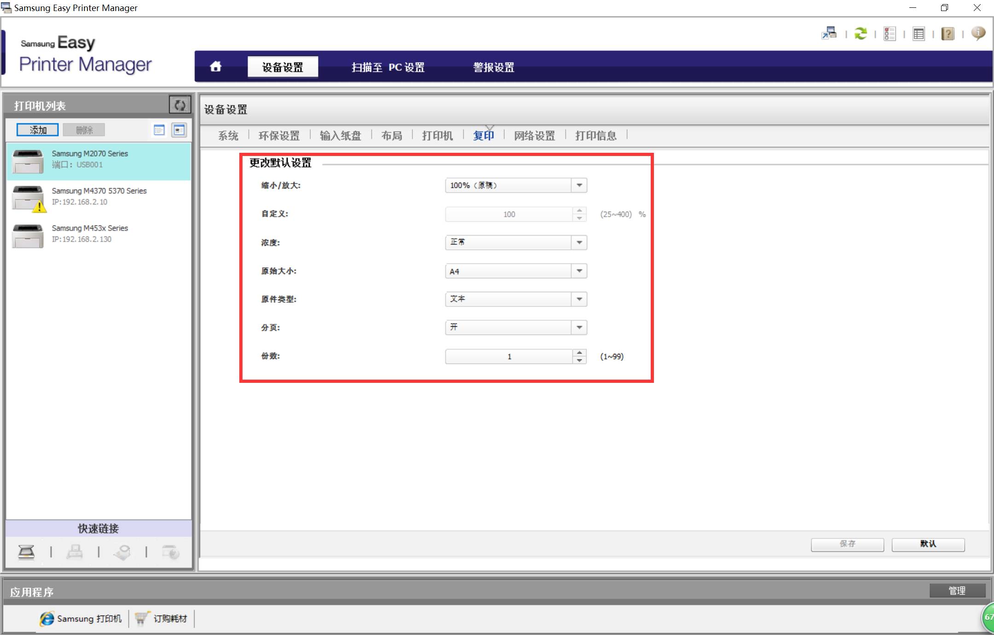994x635 pixels.
Task: Click the fax quick link icon
Action: 75,552
